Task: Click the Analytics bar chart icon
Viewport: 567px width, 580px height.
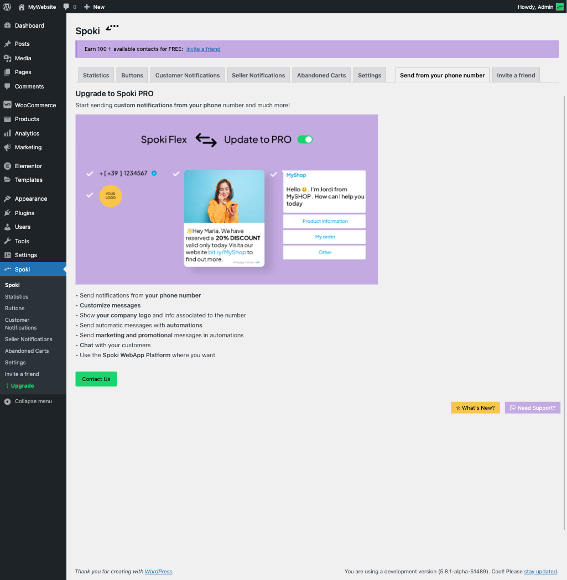Action: tap(7, 134)
